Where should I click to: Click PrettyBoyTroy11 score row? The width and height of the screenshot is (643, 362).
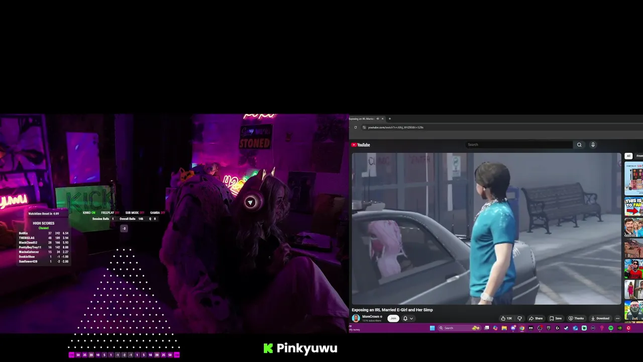(x=43, y=247)
